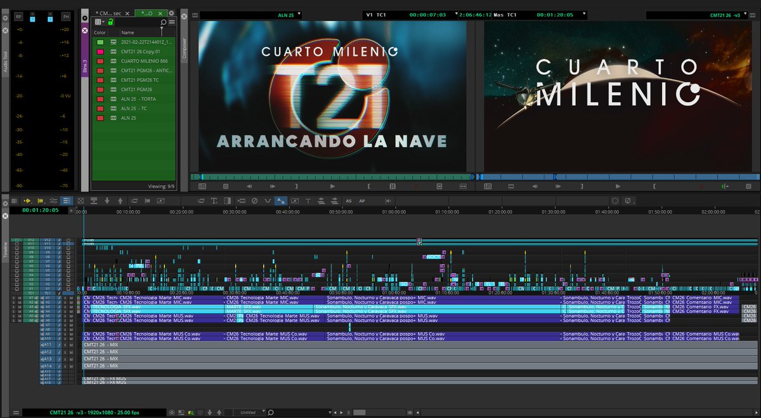Click the first icon at left of timeline toolbar
Viewport: 761px width, 418px height.
click(14, 201)
